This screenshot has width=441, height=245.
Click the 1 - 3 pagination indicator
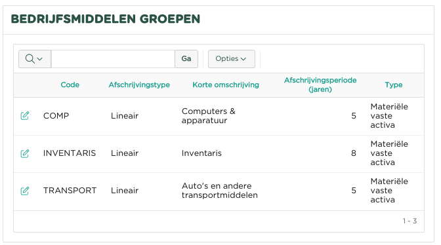[409, 221]
